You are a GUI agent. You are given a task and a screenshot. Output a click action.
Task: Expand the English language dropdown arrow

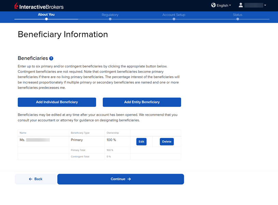[x=230, y=5]
